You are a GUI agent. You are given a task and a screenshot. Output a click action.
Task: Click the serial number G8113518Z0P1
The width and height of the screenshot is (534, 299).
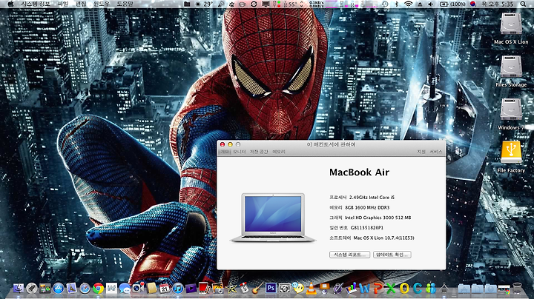point(367,228)
